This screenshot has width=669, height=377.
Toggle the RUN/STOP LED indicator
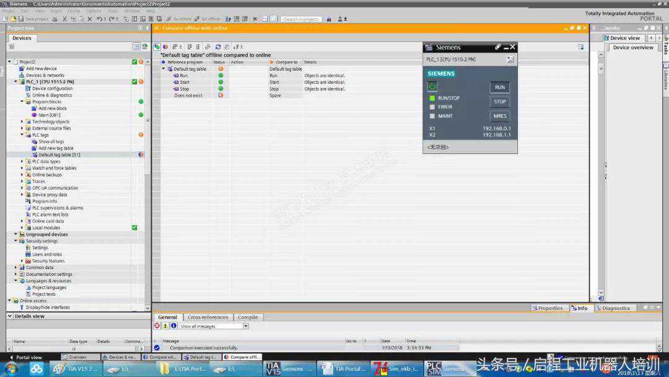432,99
